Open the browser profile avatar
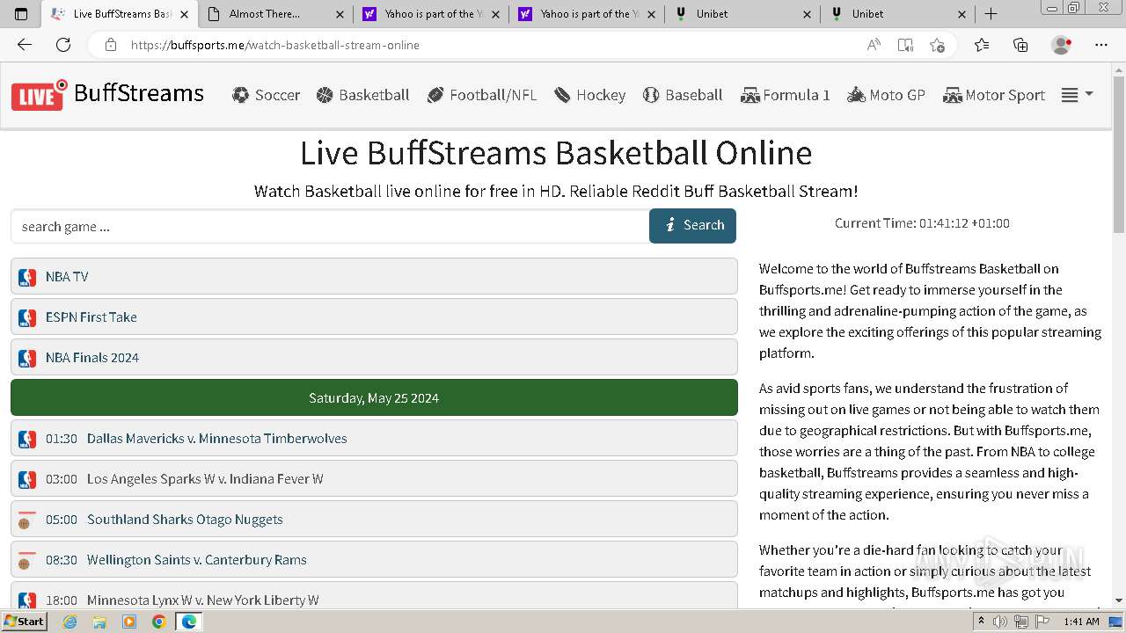 pyautogui.click(x=1062, y=45)
